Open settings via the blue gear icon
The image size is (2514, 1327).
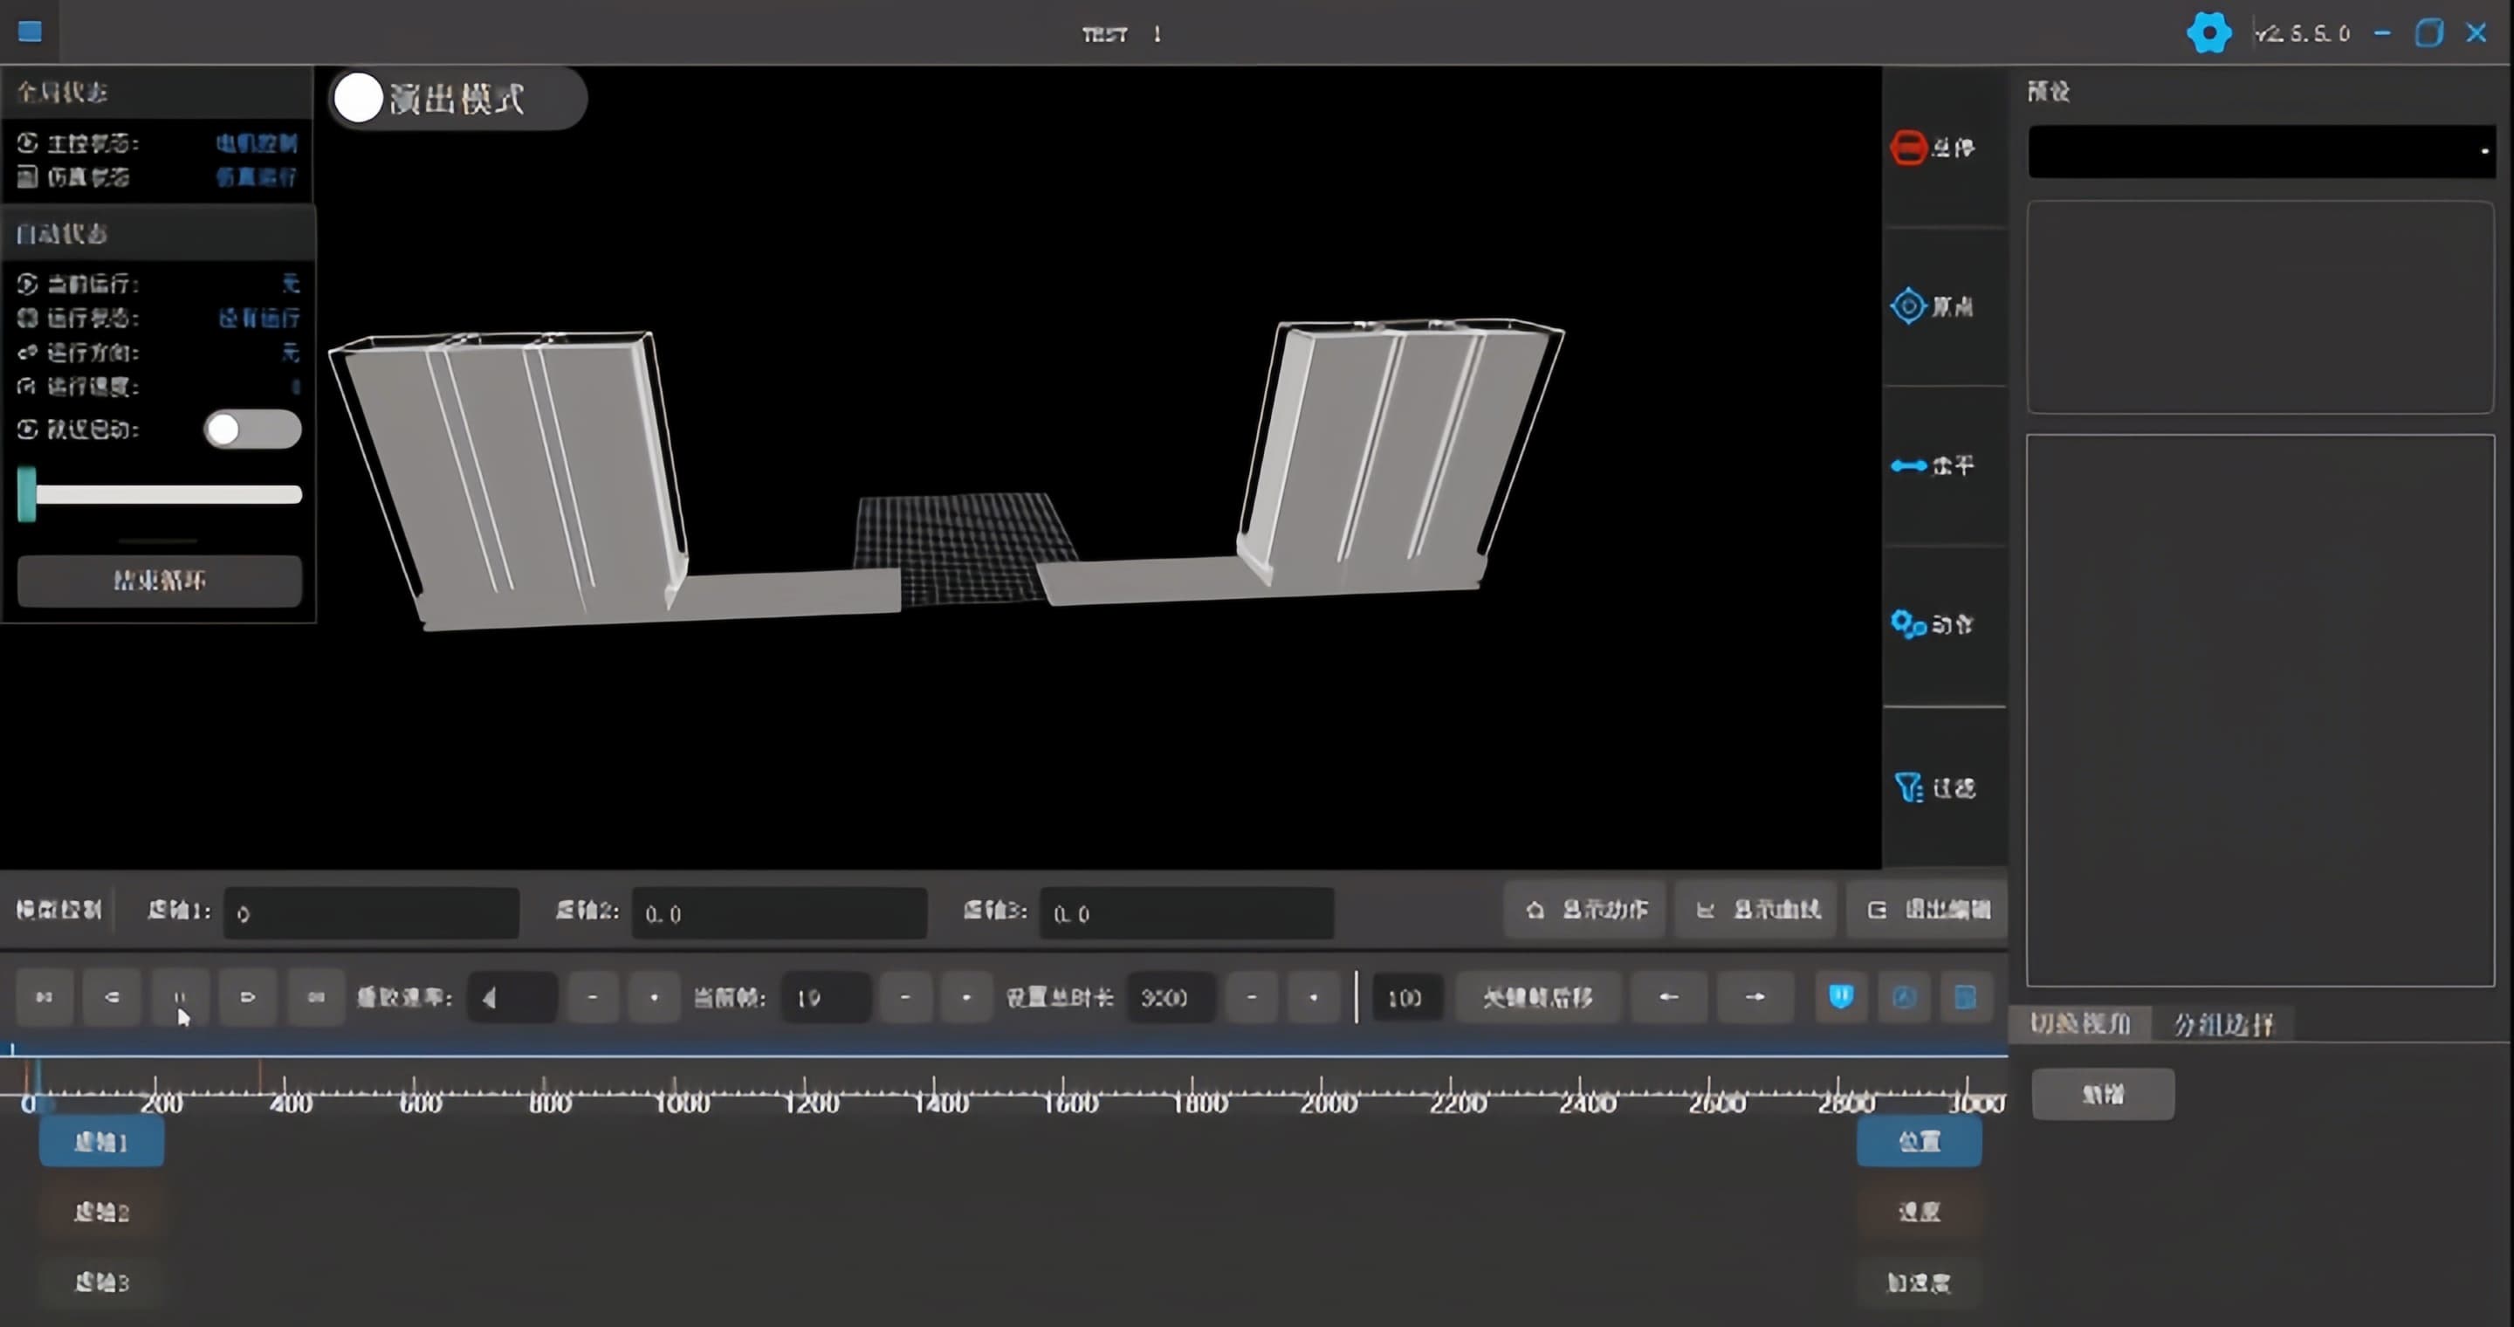pos(2208,33)
